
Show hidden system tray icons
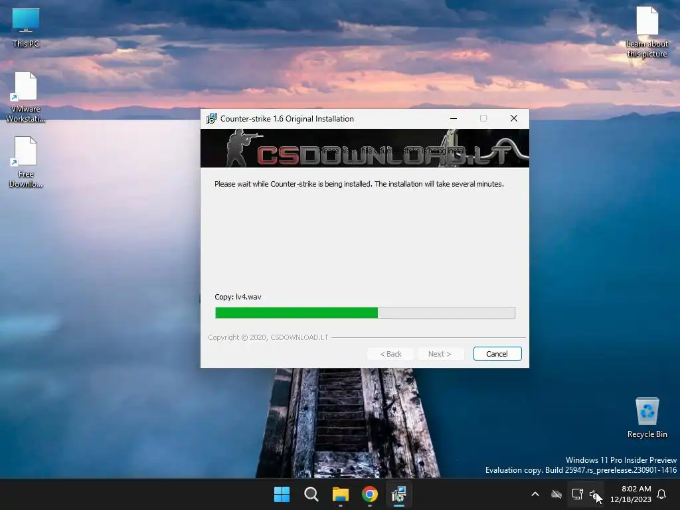535,494
